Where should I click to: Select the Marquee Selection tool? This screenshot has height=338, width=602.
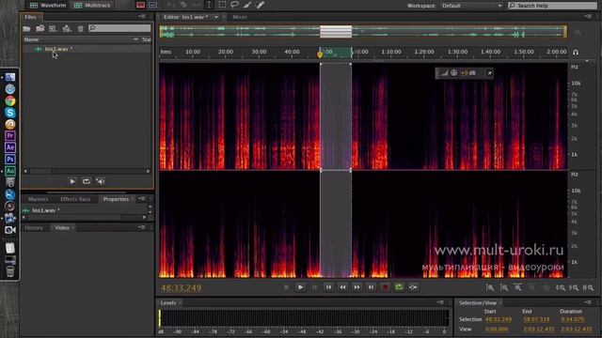coord(222,5)
